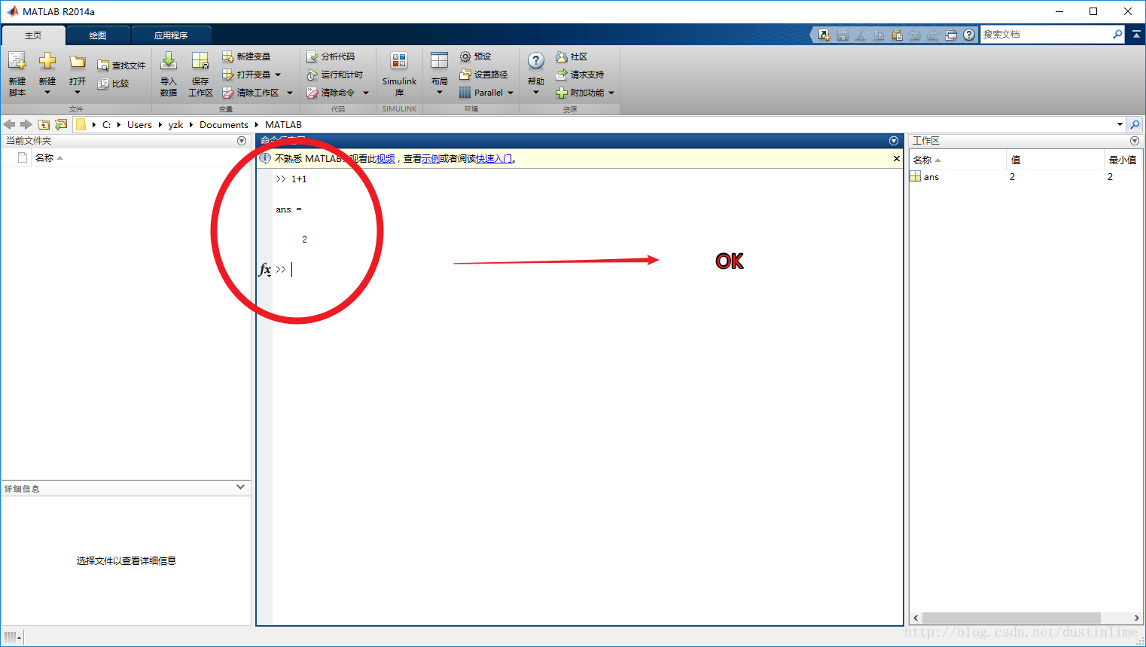Viewport: 1146px width, 647px height.
Task: Click 查找文件 (Find Files)
Action: [121, 66]
